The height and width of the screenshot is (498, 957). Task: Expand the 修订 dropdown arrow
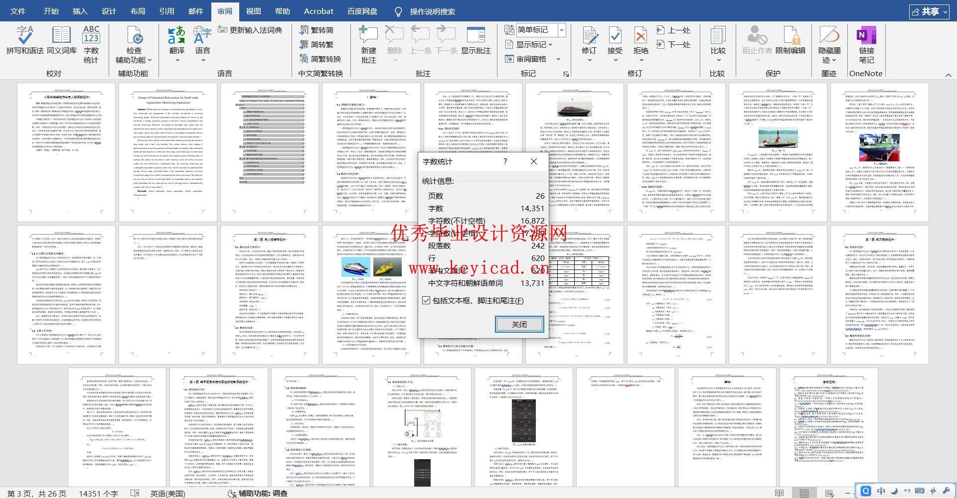click(x=589, y=60)
